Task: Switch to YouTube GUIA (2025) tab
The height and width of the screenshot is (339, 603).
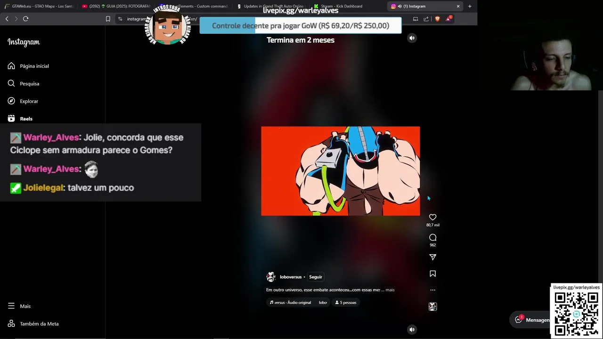Action: pyautogui.click(x=116, y=6)
